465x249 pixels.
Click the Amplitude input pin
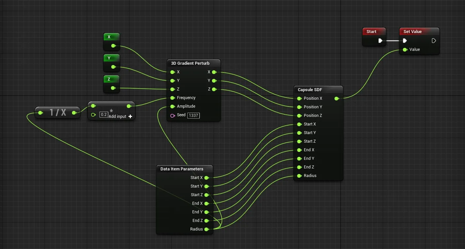coord(172,106)
